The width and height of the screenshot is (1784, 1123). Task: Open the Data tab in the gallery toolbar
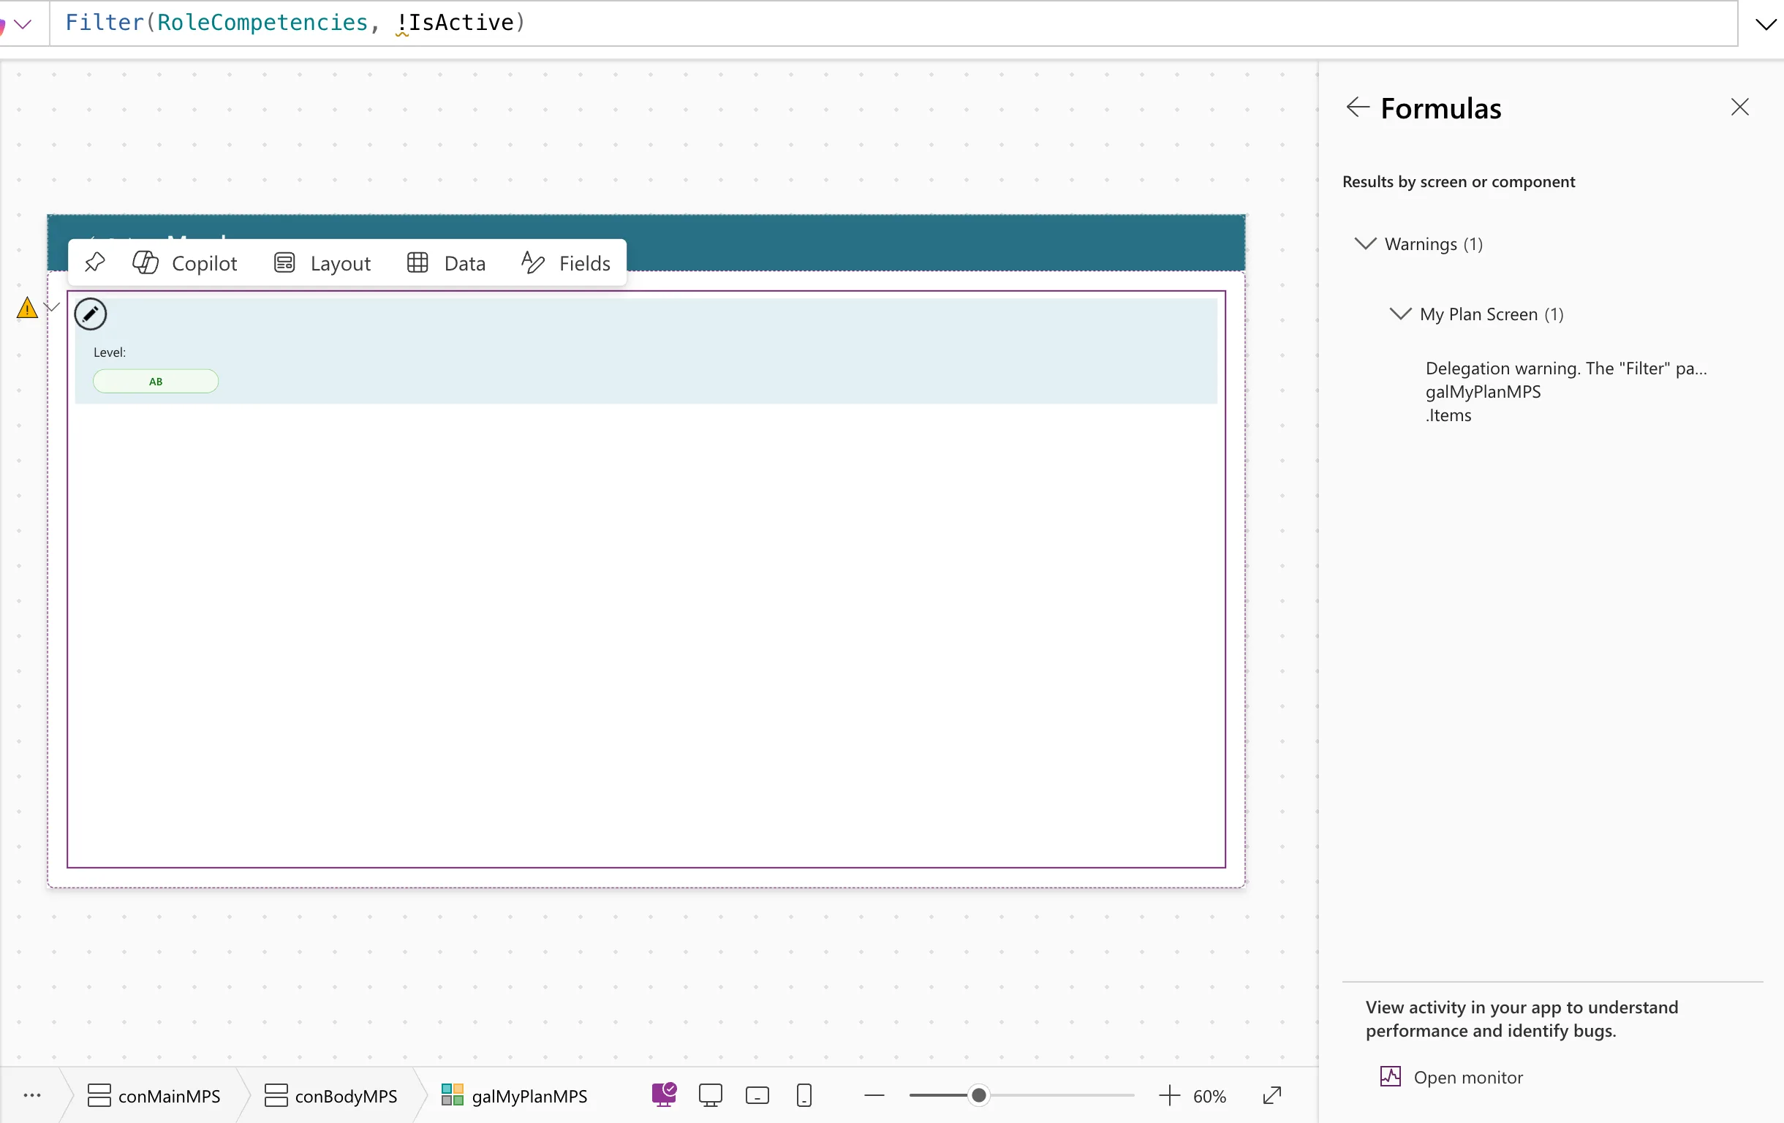coord(447,263)
